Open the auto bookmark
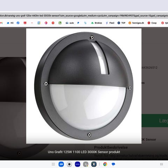Screen dimensions: 168x168 pyautogui.click(x=70, y=23)
